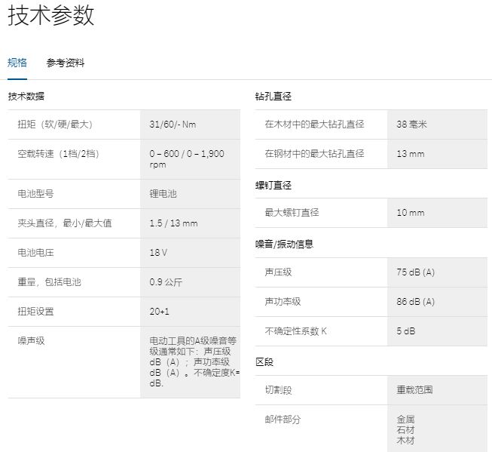This screenshot has height=452, width=492.
Task: Select the 技术数据 section heading
Action: (26, 97)
